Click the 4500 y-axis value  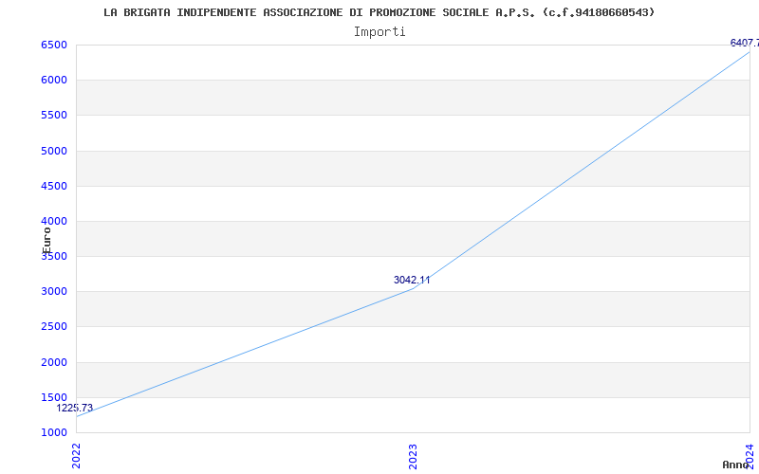point(54,186)
